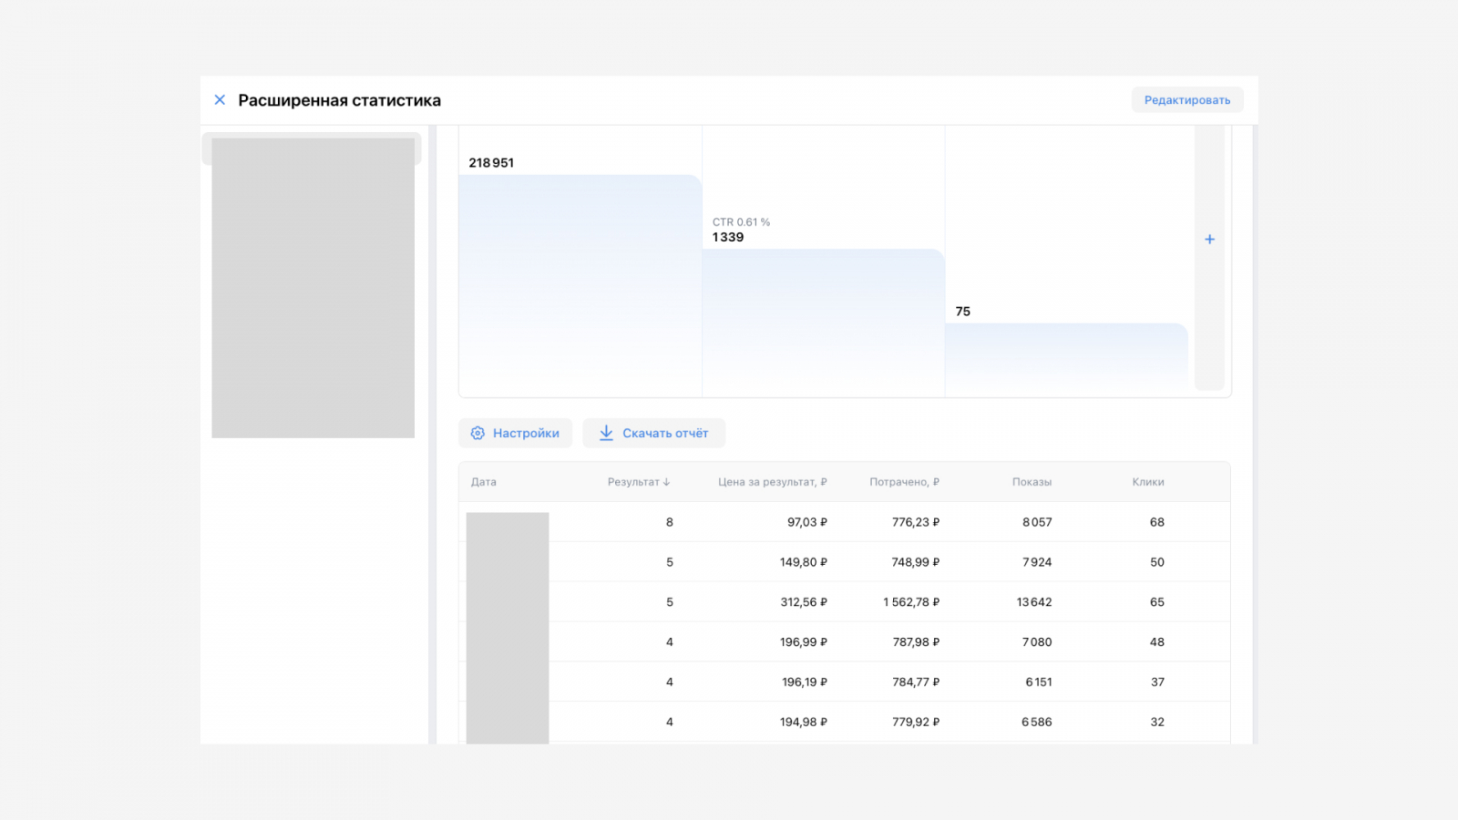This screenshot has width=1458, height=820.
Task: Click the spent value 784,77 ₽
Action: tap(916, 682)
